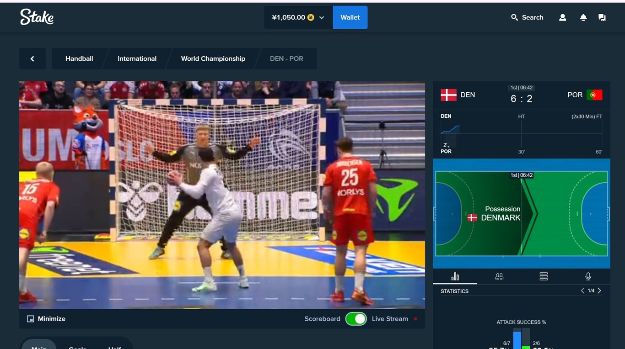625x349 pixels.
Task: Click the 2/6 attack value
Action: (x=536, y=343)
